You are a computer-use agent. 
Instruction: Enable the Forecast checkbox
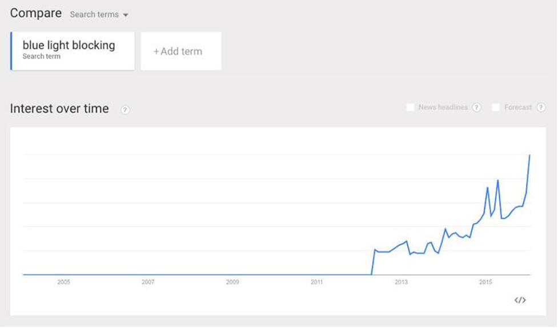(496, 107)
